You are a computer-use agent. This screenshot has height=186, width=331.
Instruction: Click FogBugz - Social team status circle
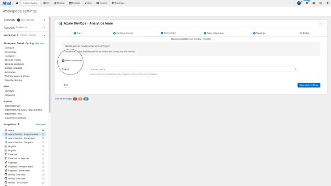point(43,171)
